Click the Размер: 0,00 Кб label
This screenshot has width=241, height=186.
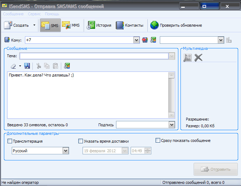tap(200, 126)
